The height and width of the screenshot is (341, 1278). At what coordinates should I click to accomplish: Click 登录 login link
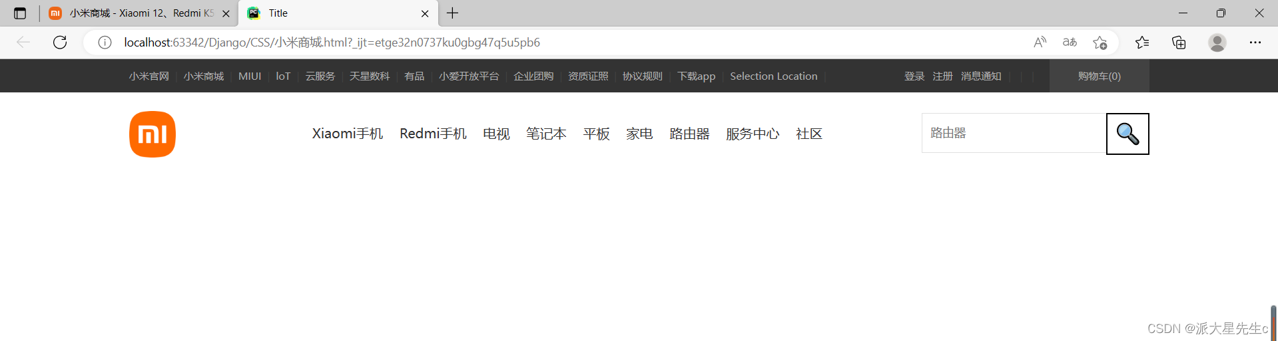point(914,76)
